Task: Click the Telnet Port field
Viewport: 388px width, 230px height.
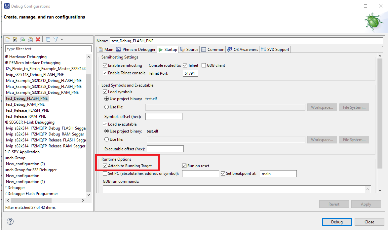Action: coord(190,73)
